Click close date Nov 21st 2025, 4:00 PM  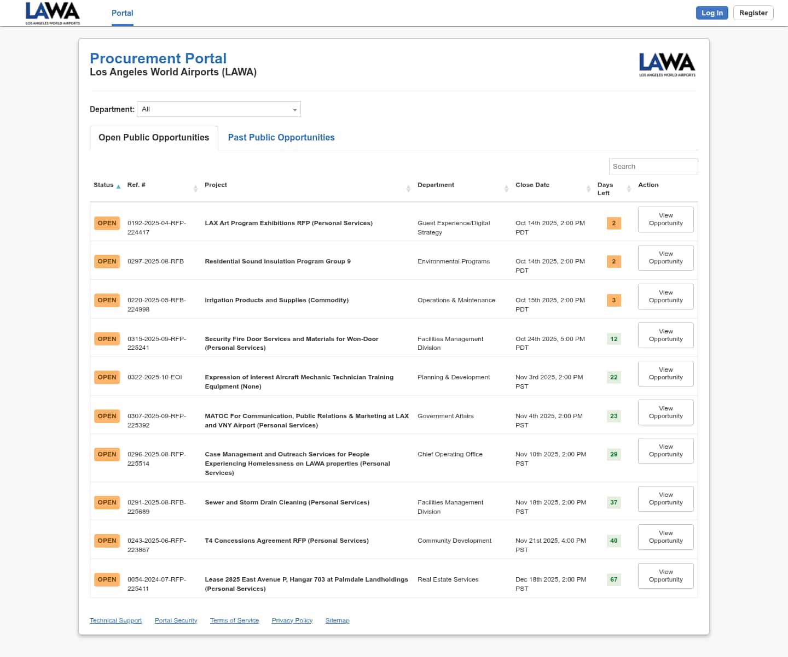551,545
